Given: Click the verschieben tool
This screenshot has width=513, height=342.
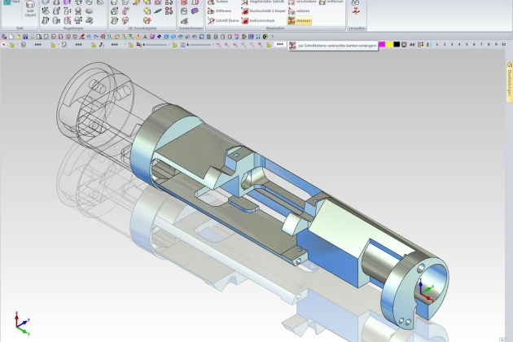Looking at the screenshot, I should [x=305, y=2].
